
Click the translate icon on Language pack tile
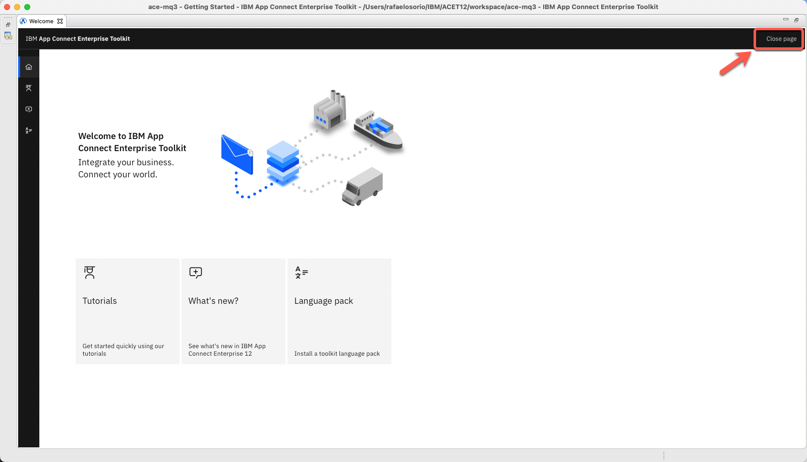click(x=301, y=273)
